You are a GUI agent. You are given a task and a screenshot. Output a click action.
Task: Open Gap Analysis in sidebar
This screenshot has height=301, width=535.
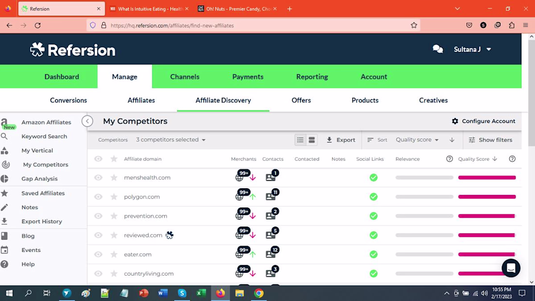(39, 179)
